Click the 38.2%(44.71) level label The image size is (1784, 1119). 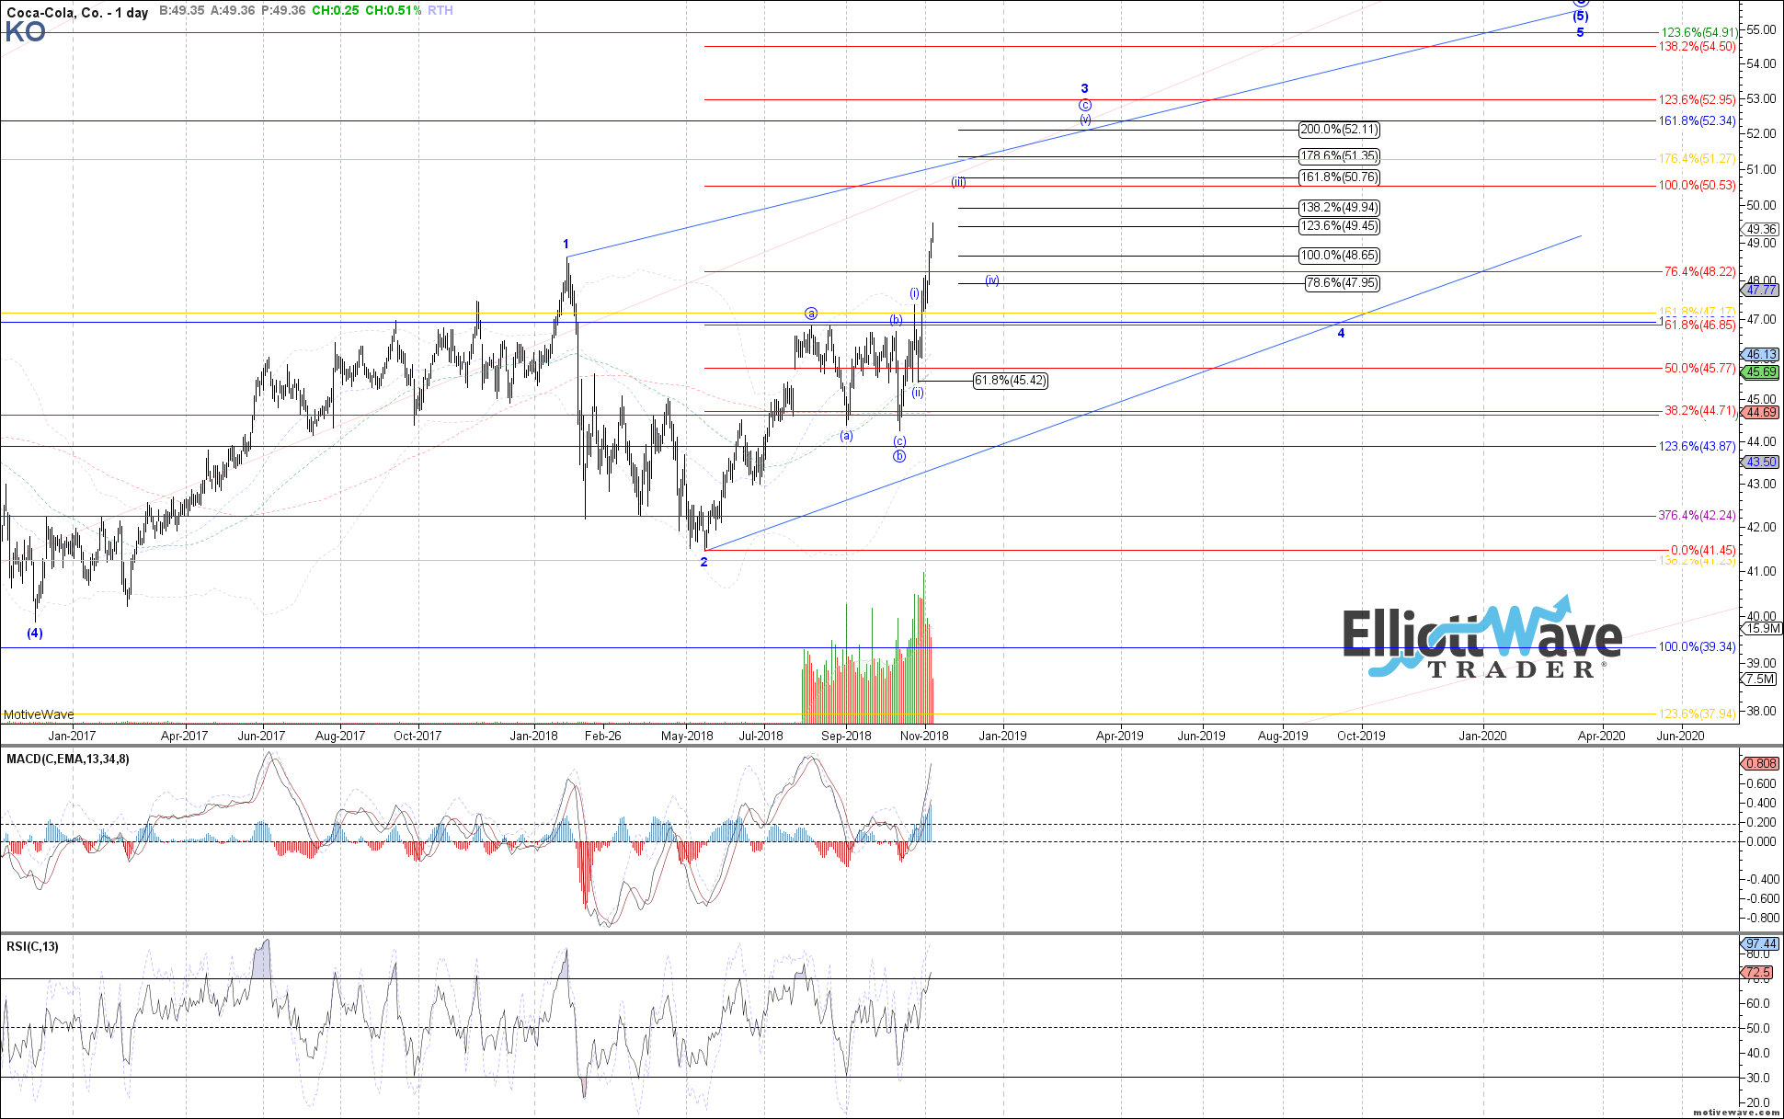1700,411
